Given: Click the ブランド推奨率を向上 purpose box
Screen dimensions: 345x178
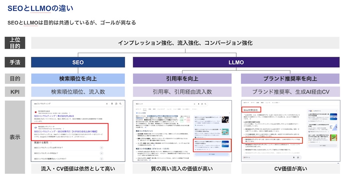Looking at the screenshot, I should click(x=290, y=79).
